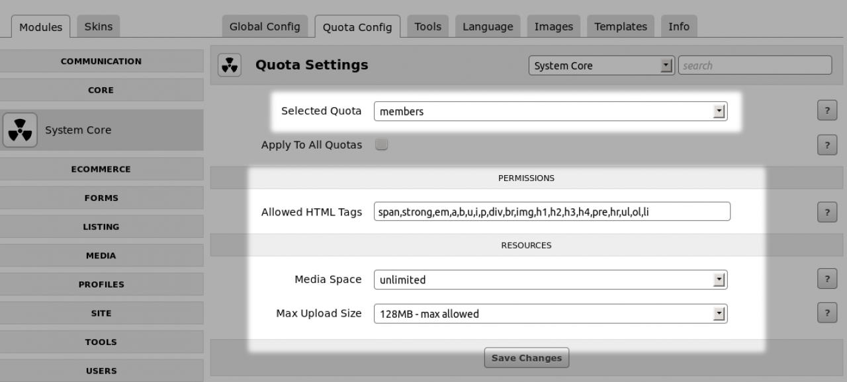Switch to the Skins tab
This screenshot has width=847, height=382.
tap(99, 26)
